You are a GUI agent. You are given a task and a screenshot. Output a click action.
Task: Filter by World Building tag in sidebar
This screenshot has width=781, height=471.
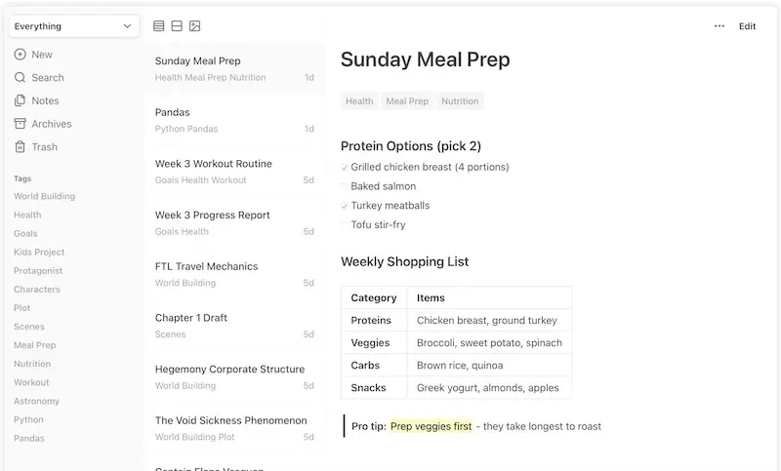[44, 196]
